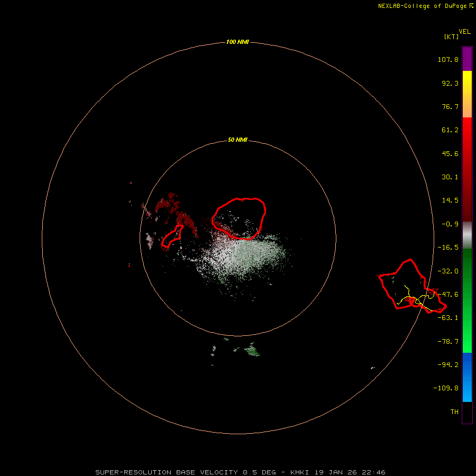Click the green echo patch south of 50 NMI ring
Viewport: 476px width, 476px height.
(x=252, y=350)
